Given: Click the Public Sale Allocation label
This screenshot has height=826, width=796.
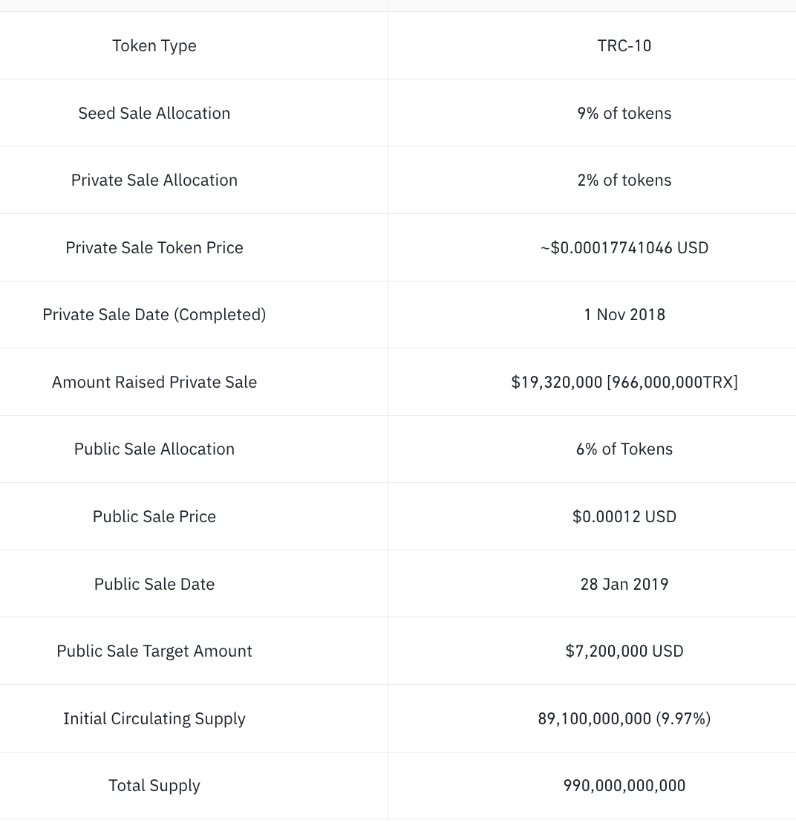Looking at the screenshot, I should pos(154,449).
